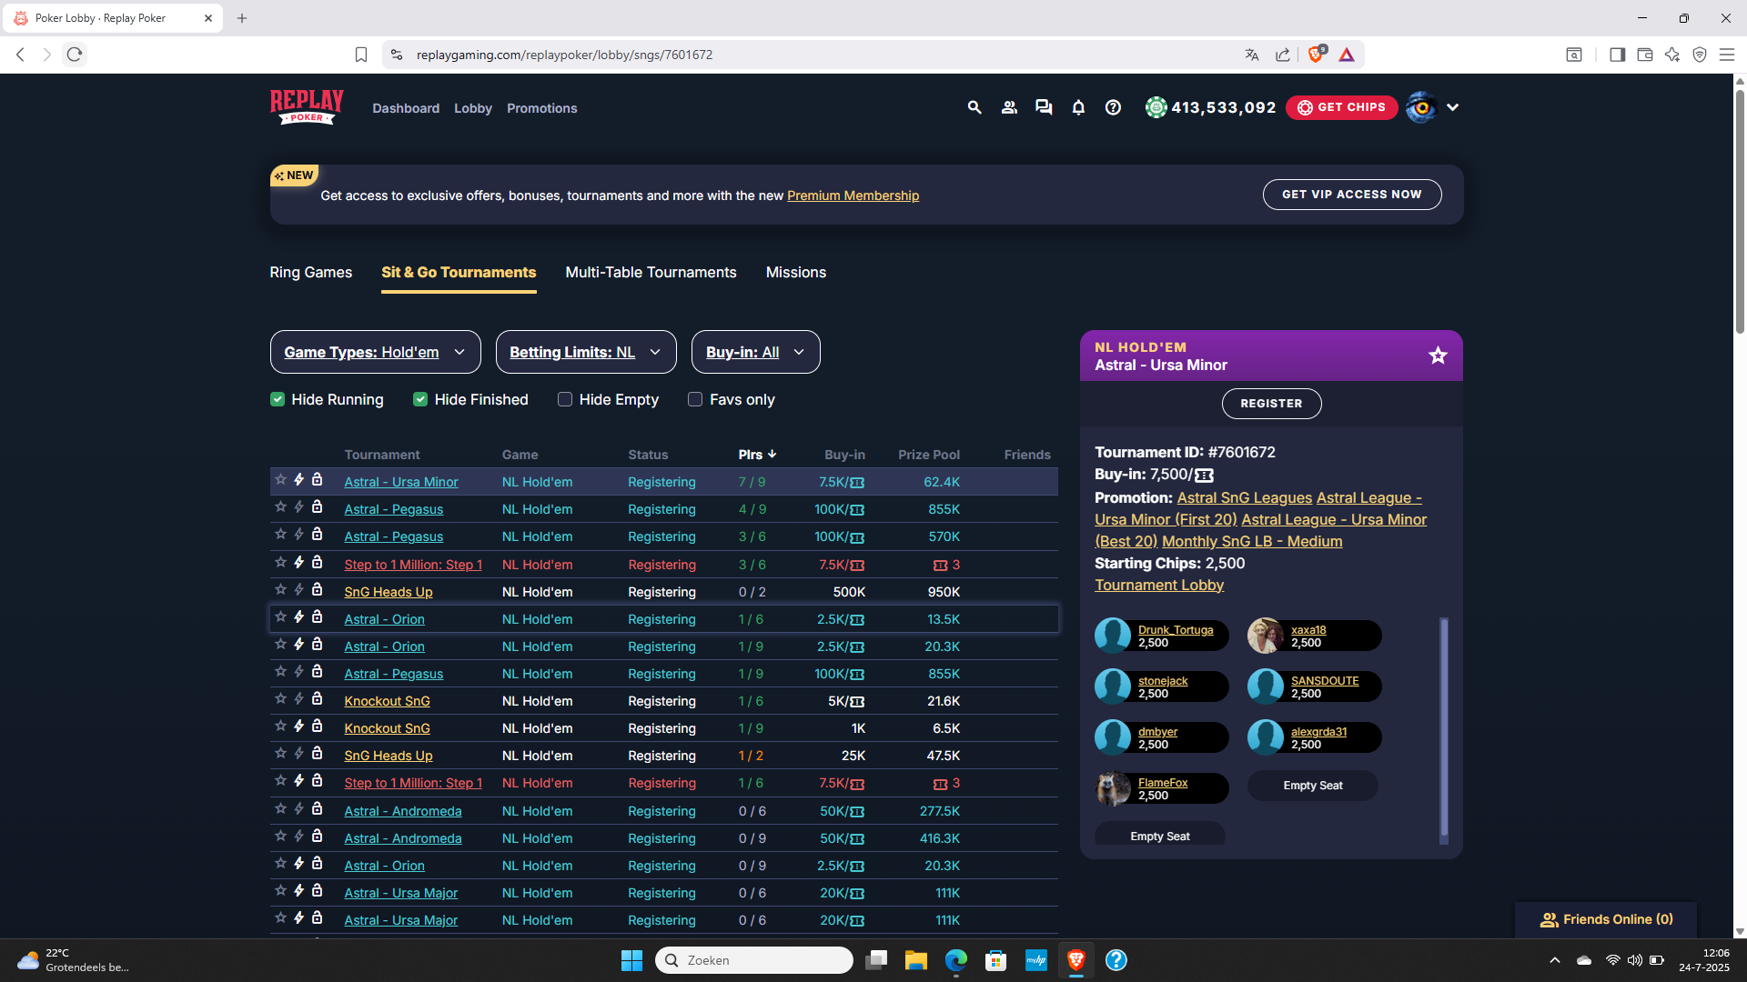This screenshot has height=982, width=1747.
Task: Enable the Favs only checkbox
Action: [695, 399]
